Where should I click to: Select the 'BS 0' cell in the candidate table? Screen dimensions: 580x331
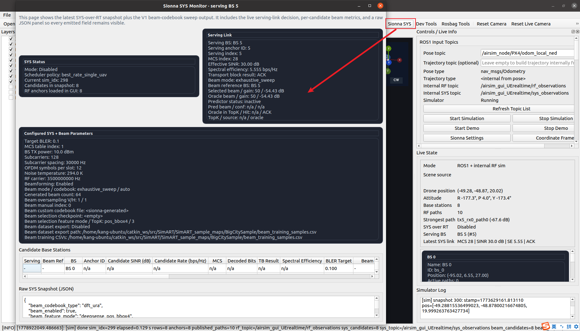[x=73, y=268]
